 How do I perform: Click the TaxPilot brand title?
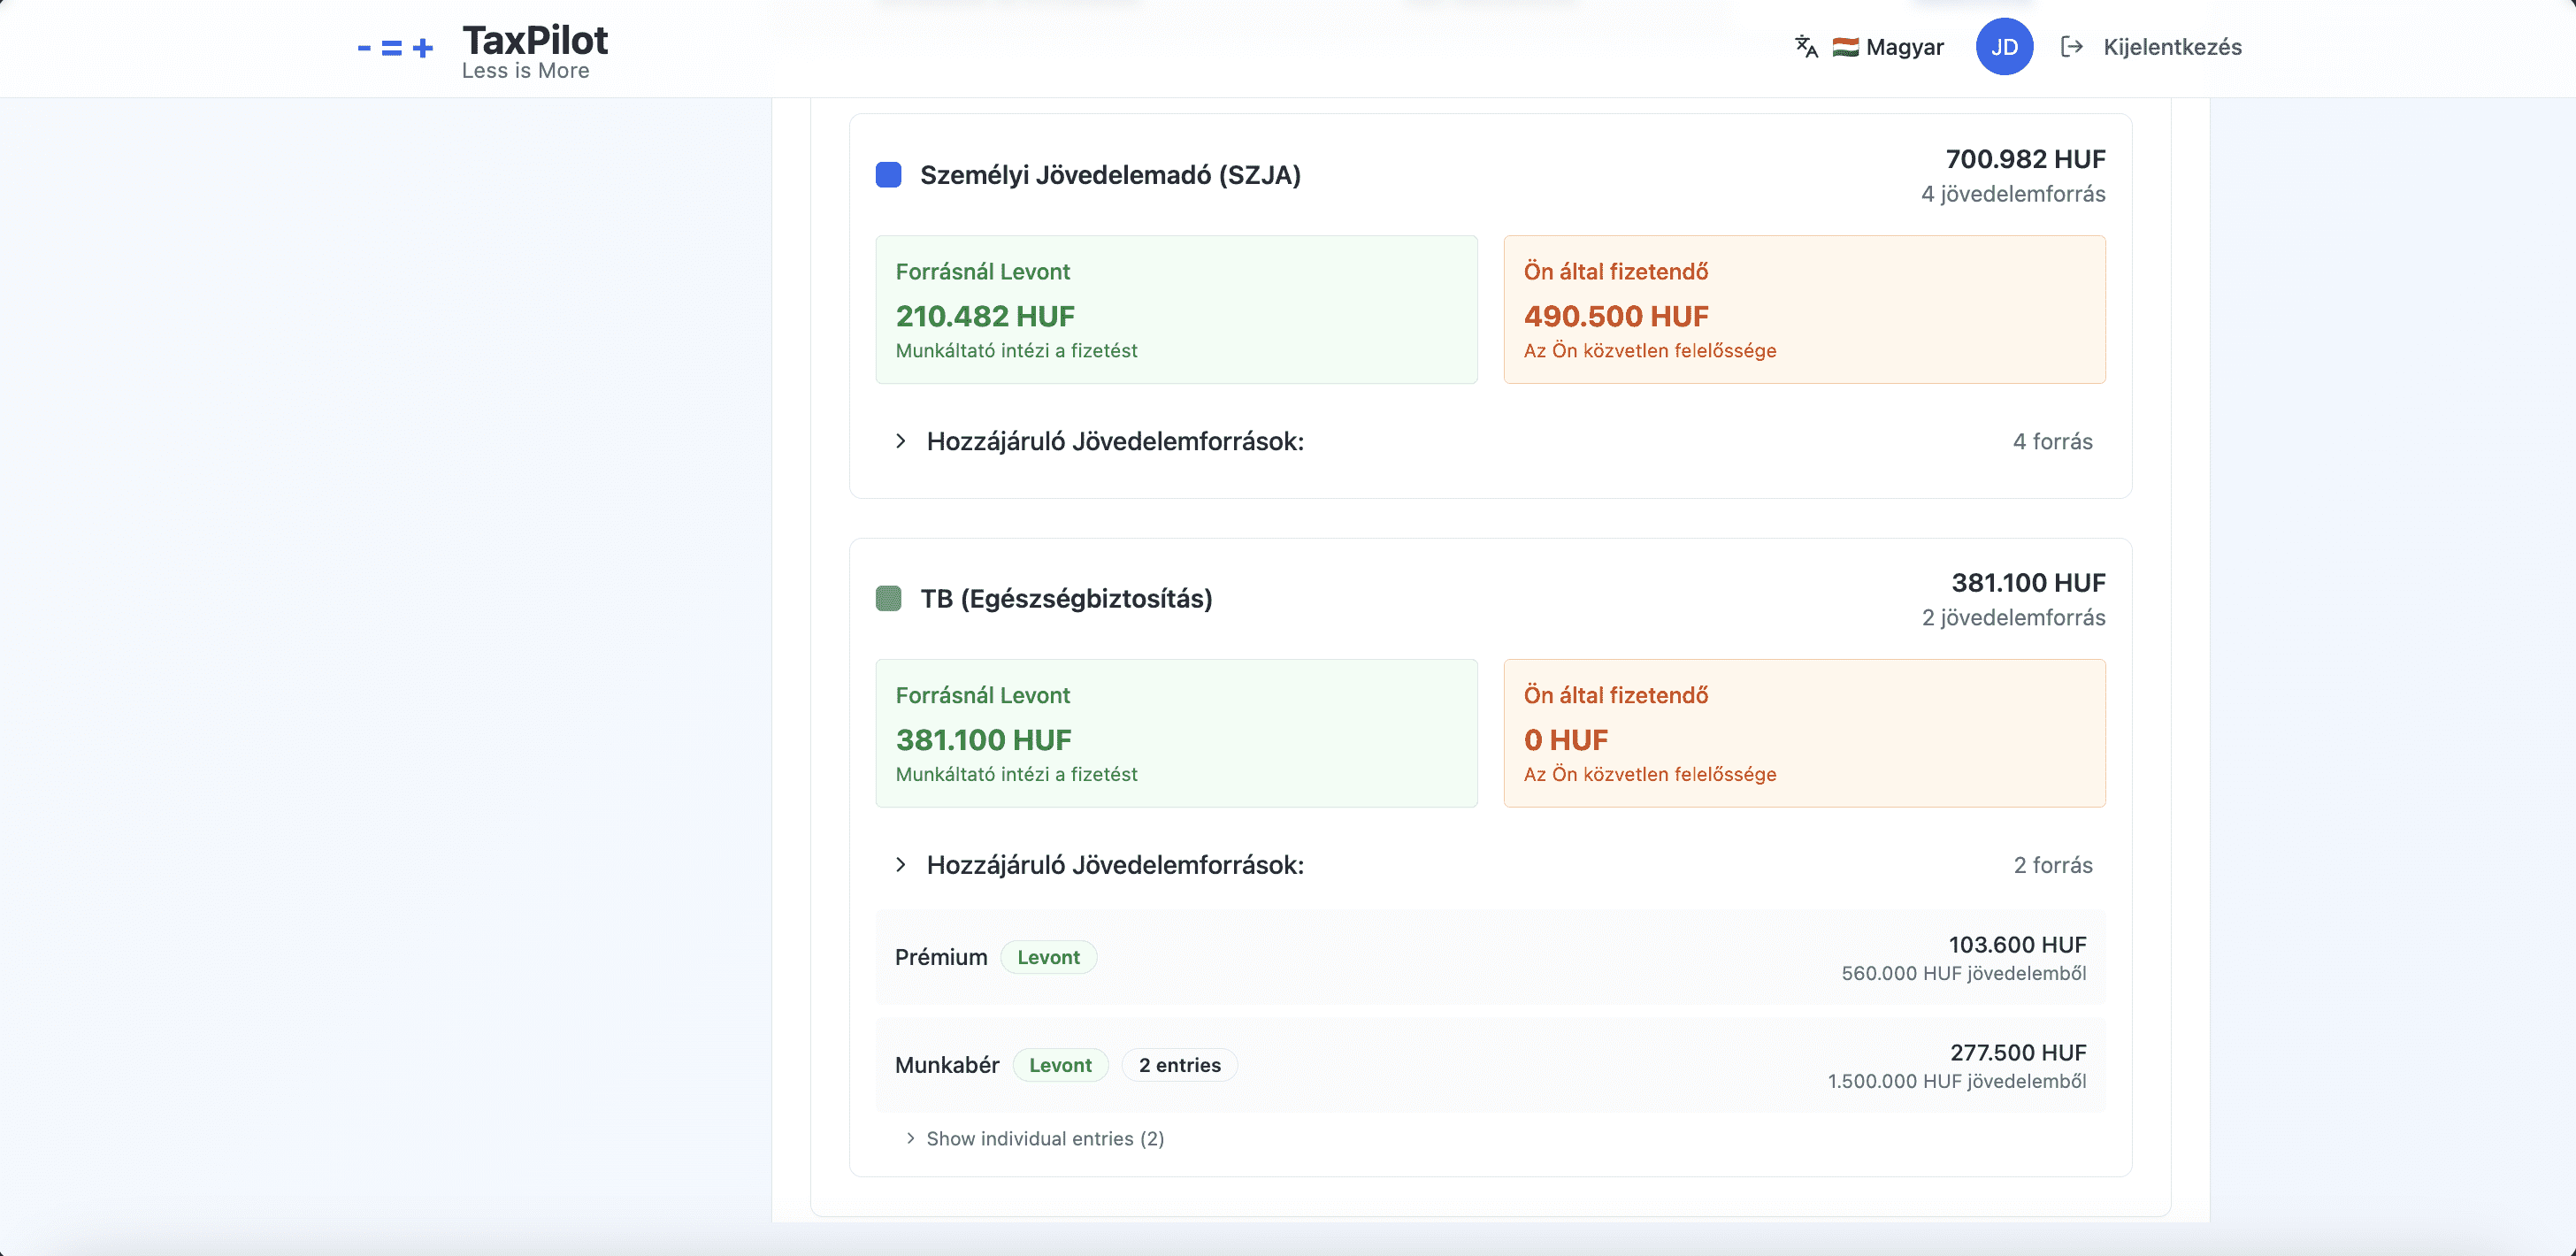click(535, 40)
